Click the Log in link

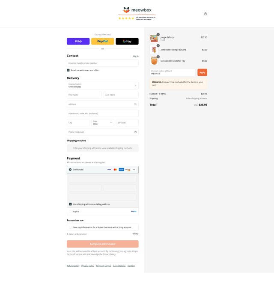point(136,56)
